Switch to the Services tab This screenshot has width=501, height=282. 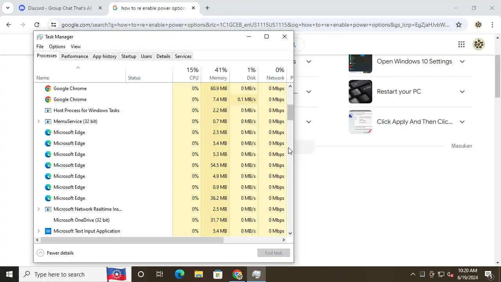183,56
